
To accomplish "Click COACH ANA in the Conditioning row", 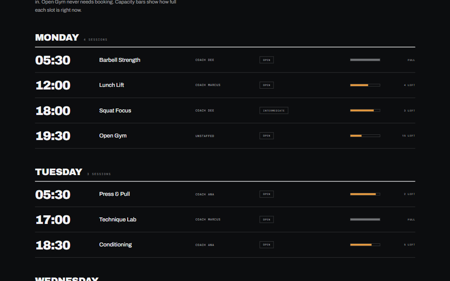I will [205, 245].
